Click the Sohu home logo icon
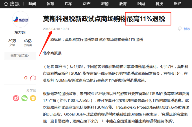 (x=6, y=4)
